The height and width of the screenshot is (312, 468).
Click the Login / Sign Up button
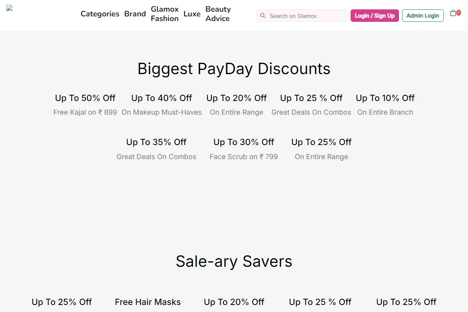pos(374,16)
